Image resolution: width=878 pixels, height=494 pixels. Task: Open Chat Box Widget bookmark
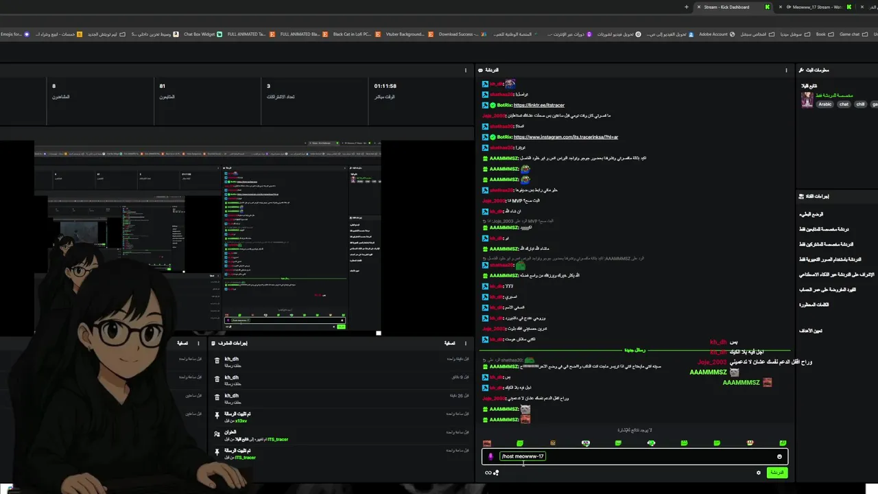[202, 34]
